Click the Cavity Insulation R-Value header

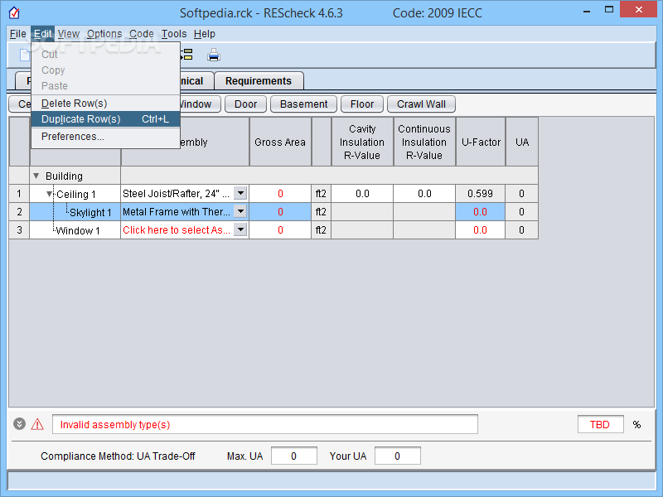click(x=362, y=142)
